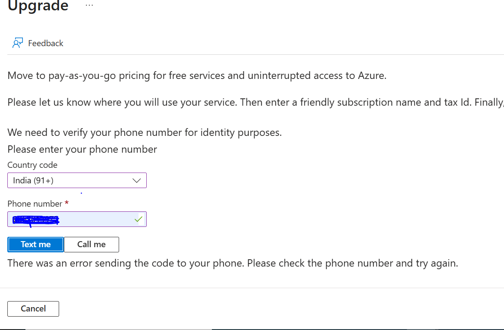
Task: Click the Feedback person icon
Action: (x=18, y=43)
